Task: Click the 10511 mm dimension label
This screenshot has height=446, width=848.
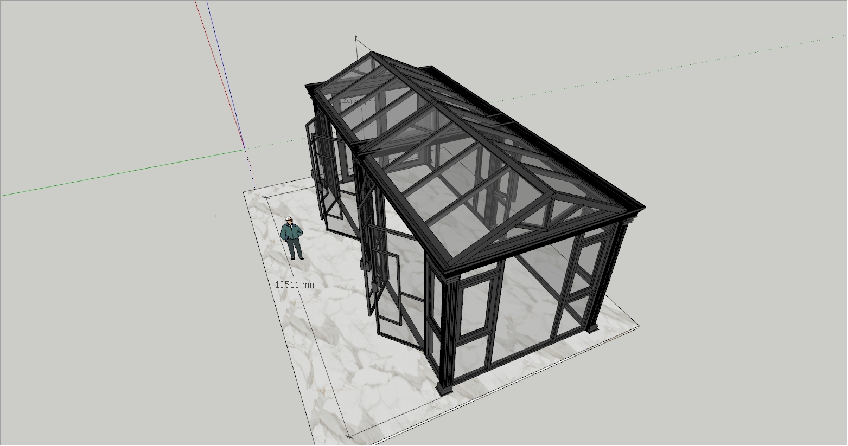Action: click(296, 285)
